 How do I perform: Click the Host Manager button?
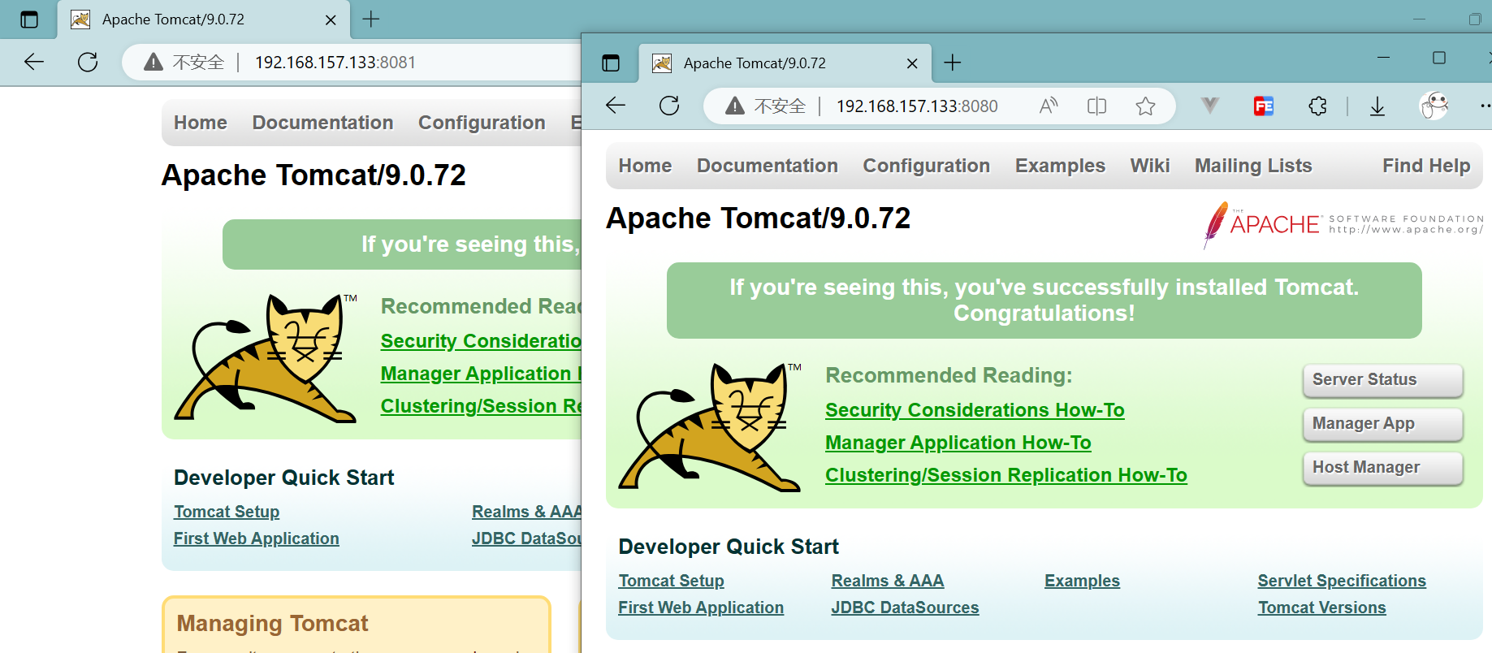tap(1382, 468)
